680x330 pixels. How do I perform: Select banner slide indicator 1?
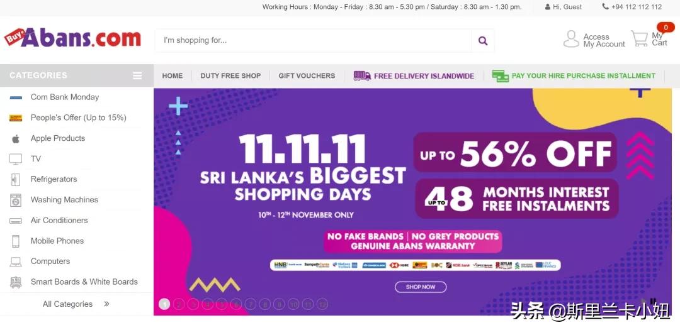pyautogui.click(x=164, y=304)
